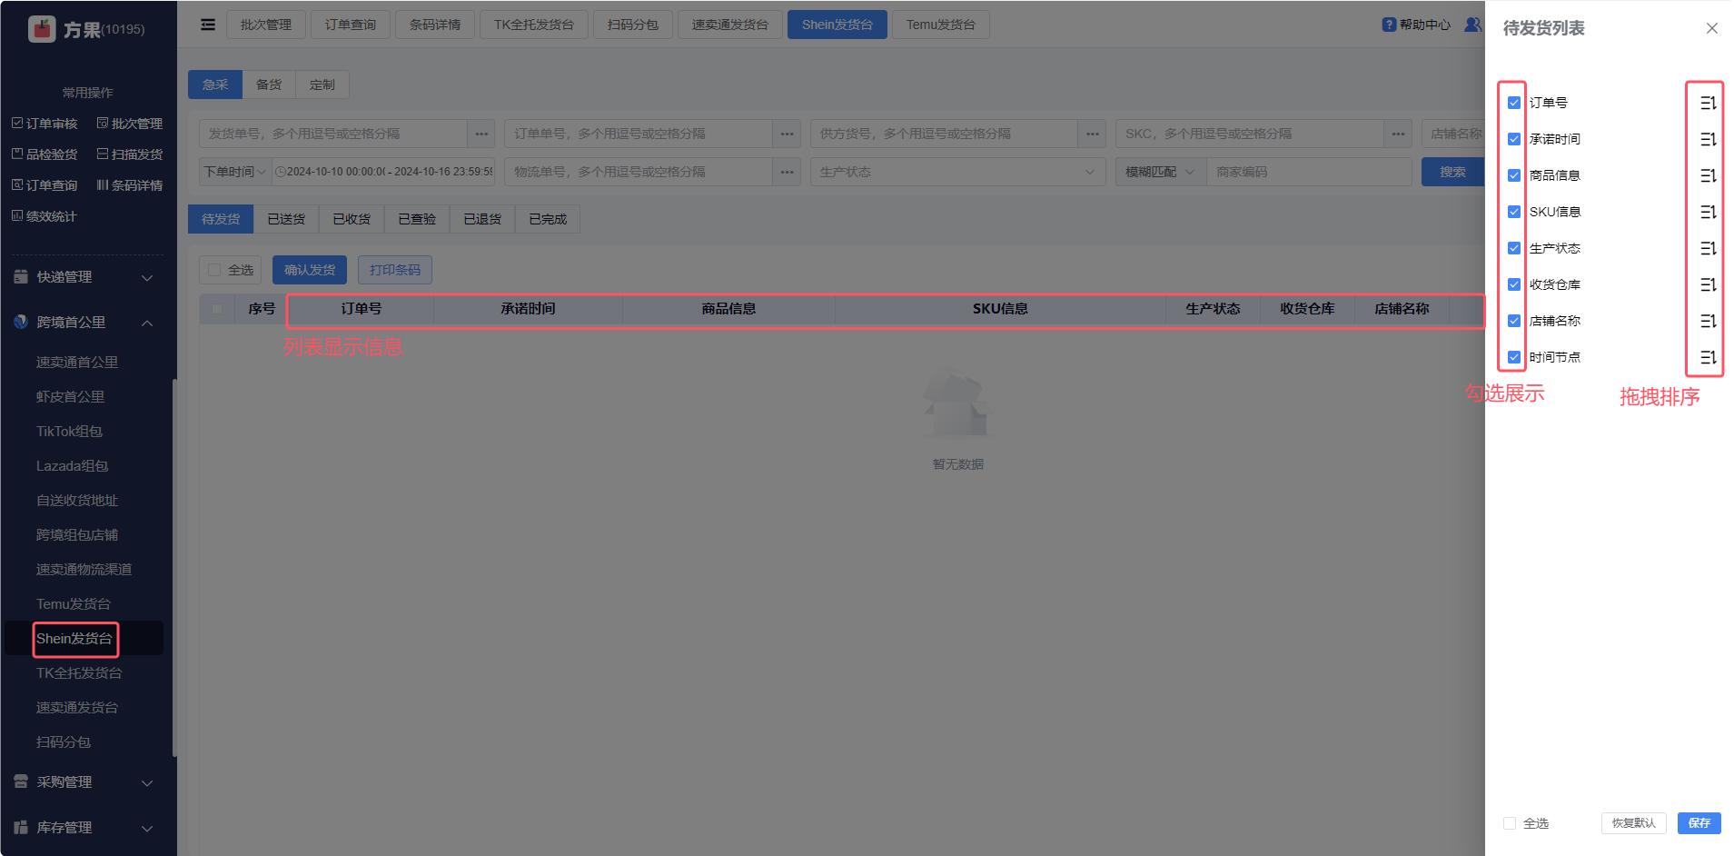This screenshot has height=856, width=1734.
Task: Click the user account avatar icon
Action: click(1472, 25)
